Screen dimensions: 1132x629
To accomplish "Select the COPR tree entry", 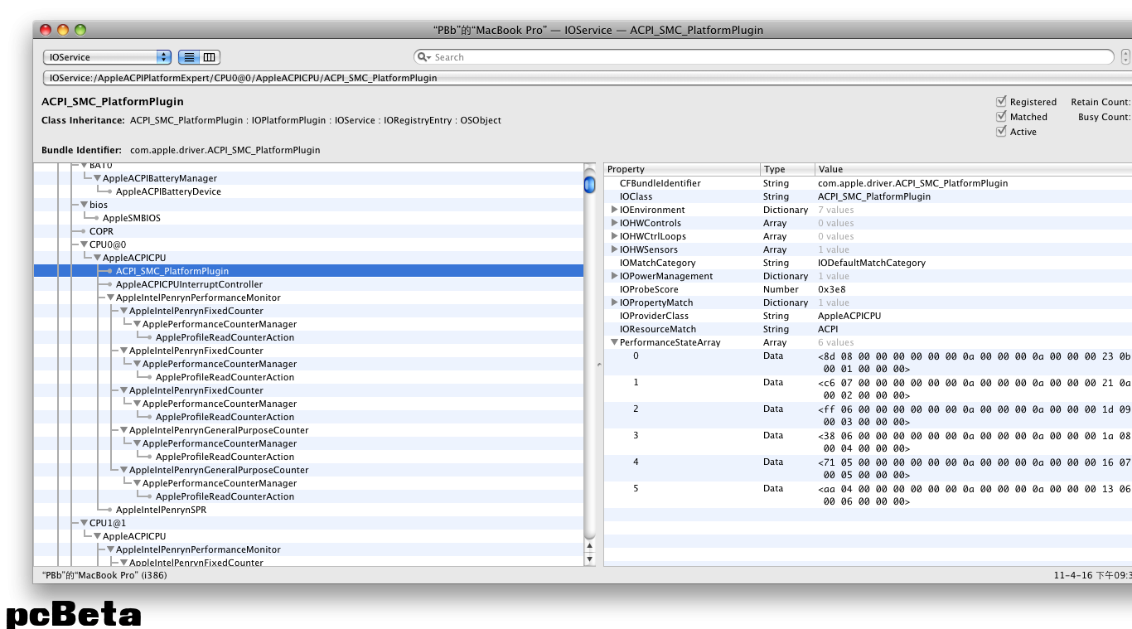I will (x=101, y=231).
